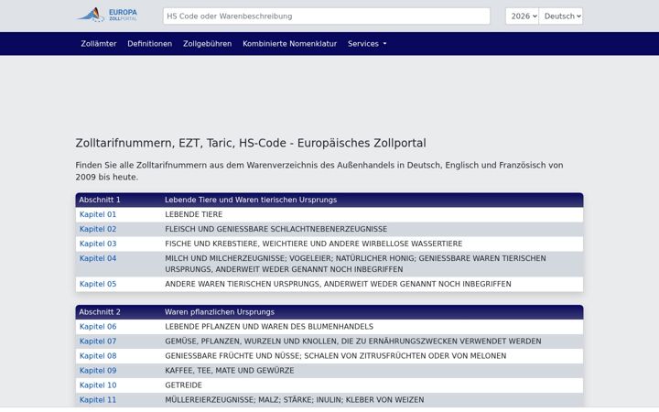The width and height of the screenshot is (659, 412).
Task: Click the text LEBENDE TIERE
Action: point(194,214)
